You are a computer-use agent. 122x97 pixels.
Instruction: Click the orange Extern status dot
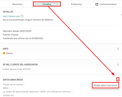click(4, 53)
